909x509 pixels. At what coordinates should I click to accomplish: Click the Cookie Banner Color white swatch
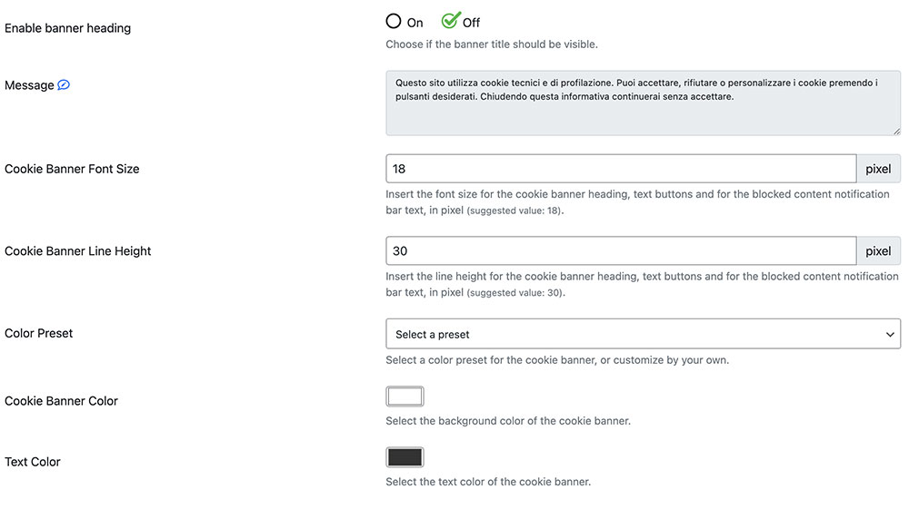tap(405, 396)
